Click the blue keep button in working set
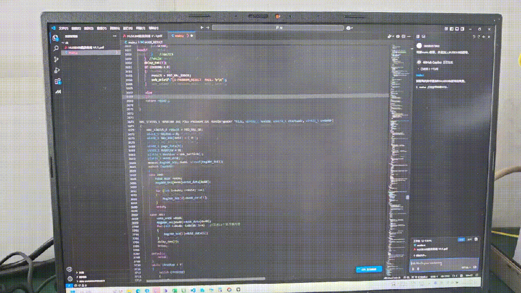This screenshot has height=293, width=521. click(462, 239)
